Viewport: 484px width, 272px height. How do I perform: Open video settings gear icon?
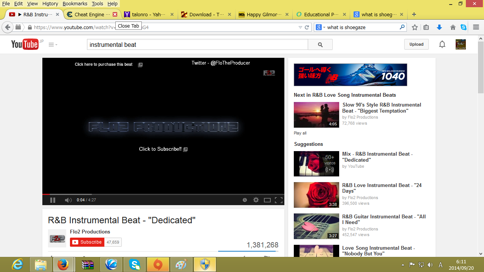click(x=256, y=200)
